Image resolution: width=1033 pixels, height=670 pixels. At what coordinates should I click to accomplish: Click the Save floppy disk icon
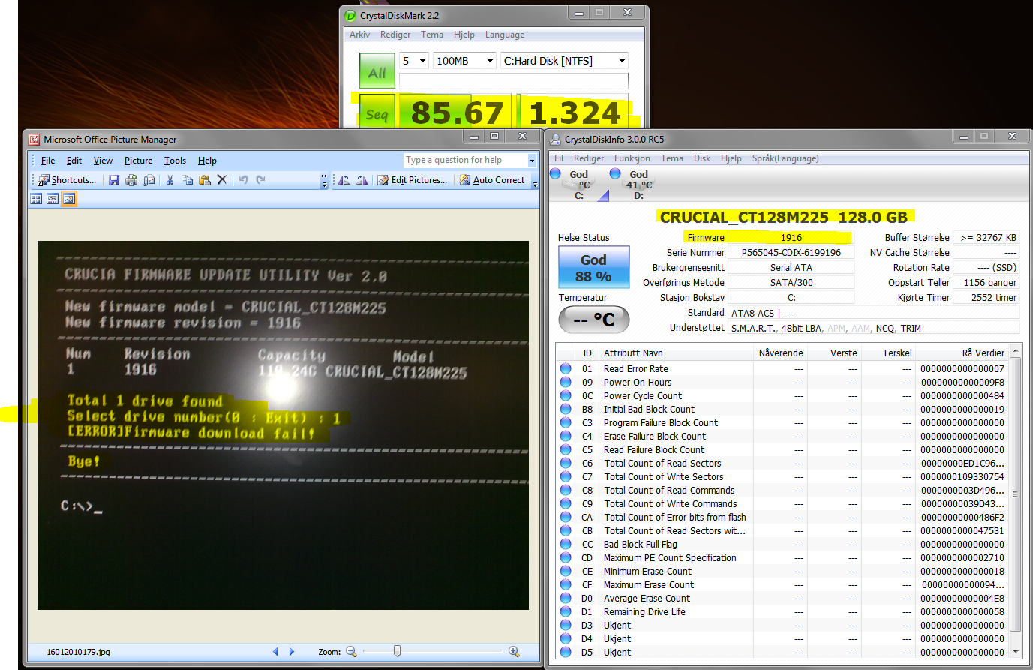point(114,180)
